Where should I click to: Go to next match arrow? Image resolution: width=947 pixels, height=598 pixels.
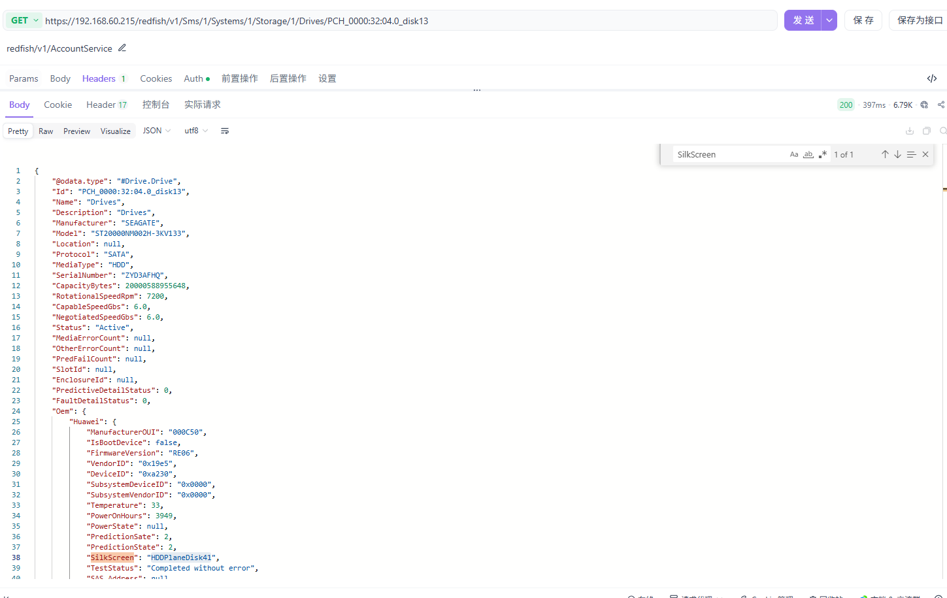pyautogui.click(x=898, y=154)
